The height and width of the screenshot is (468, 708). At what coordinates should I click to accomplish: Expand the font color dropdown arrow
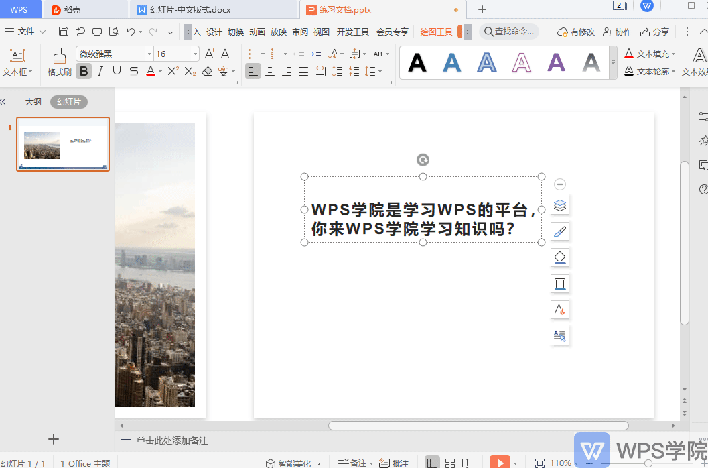pos(160,72)
